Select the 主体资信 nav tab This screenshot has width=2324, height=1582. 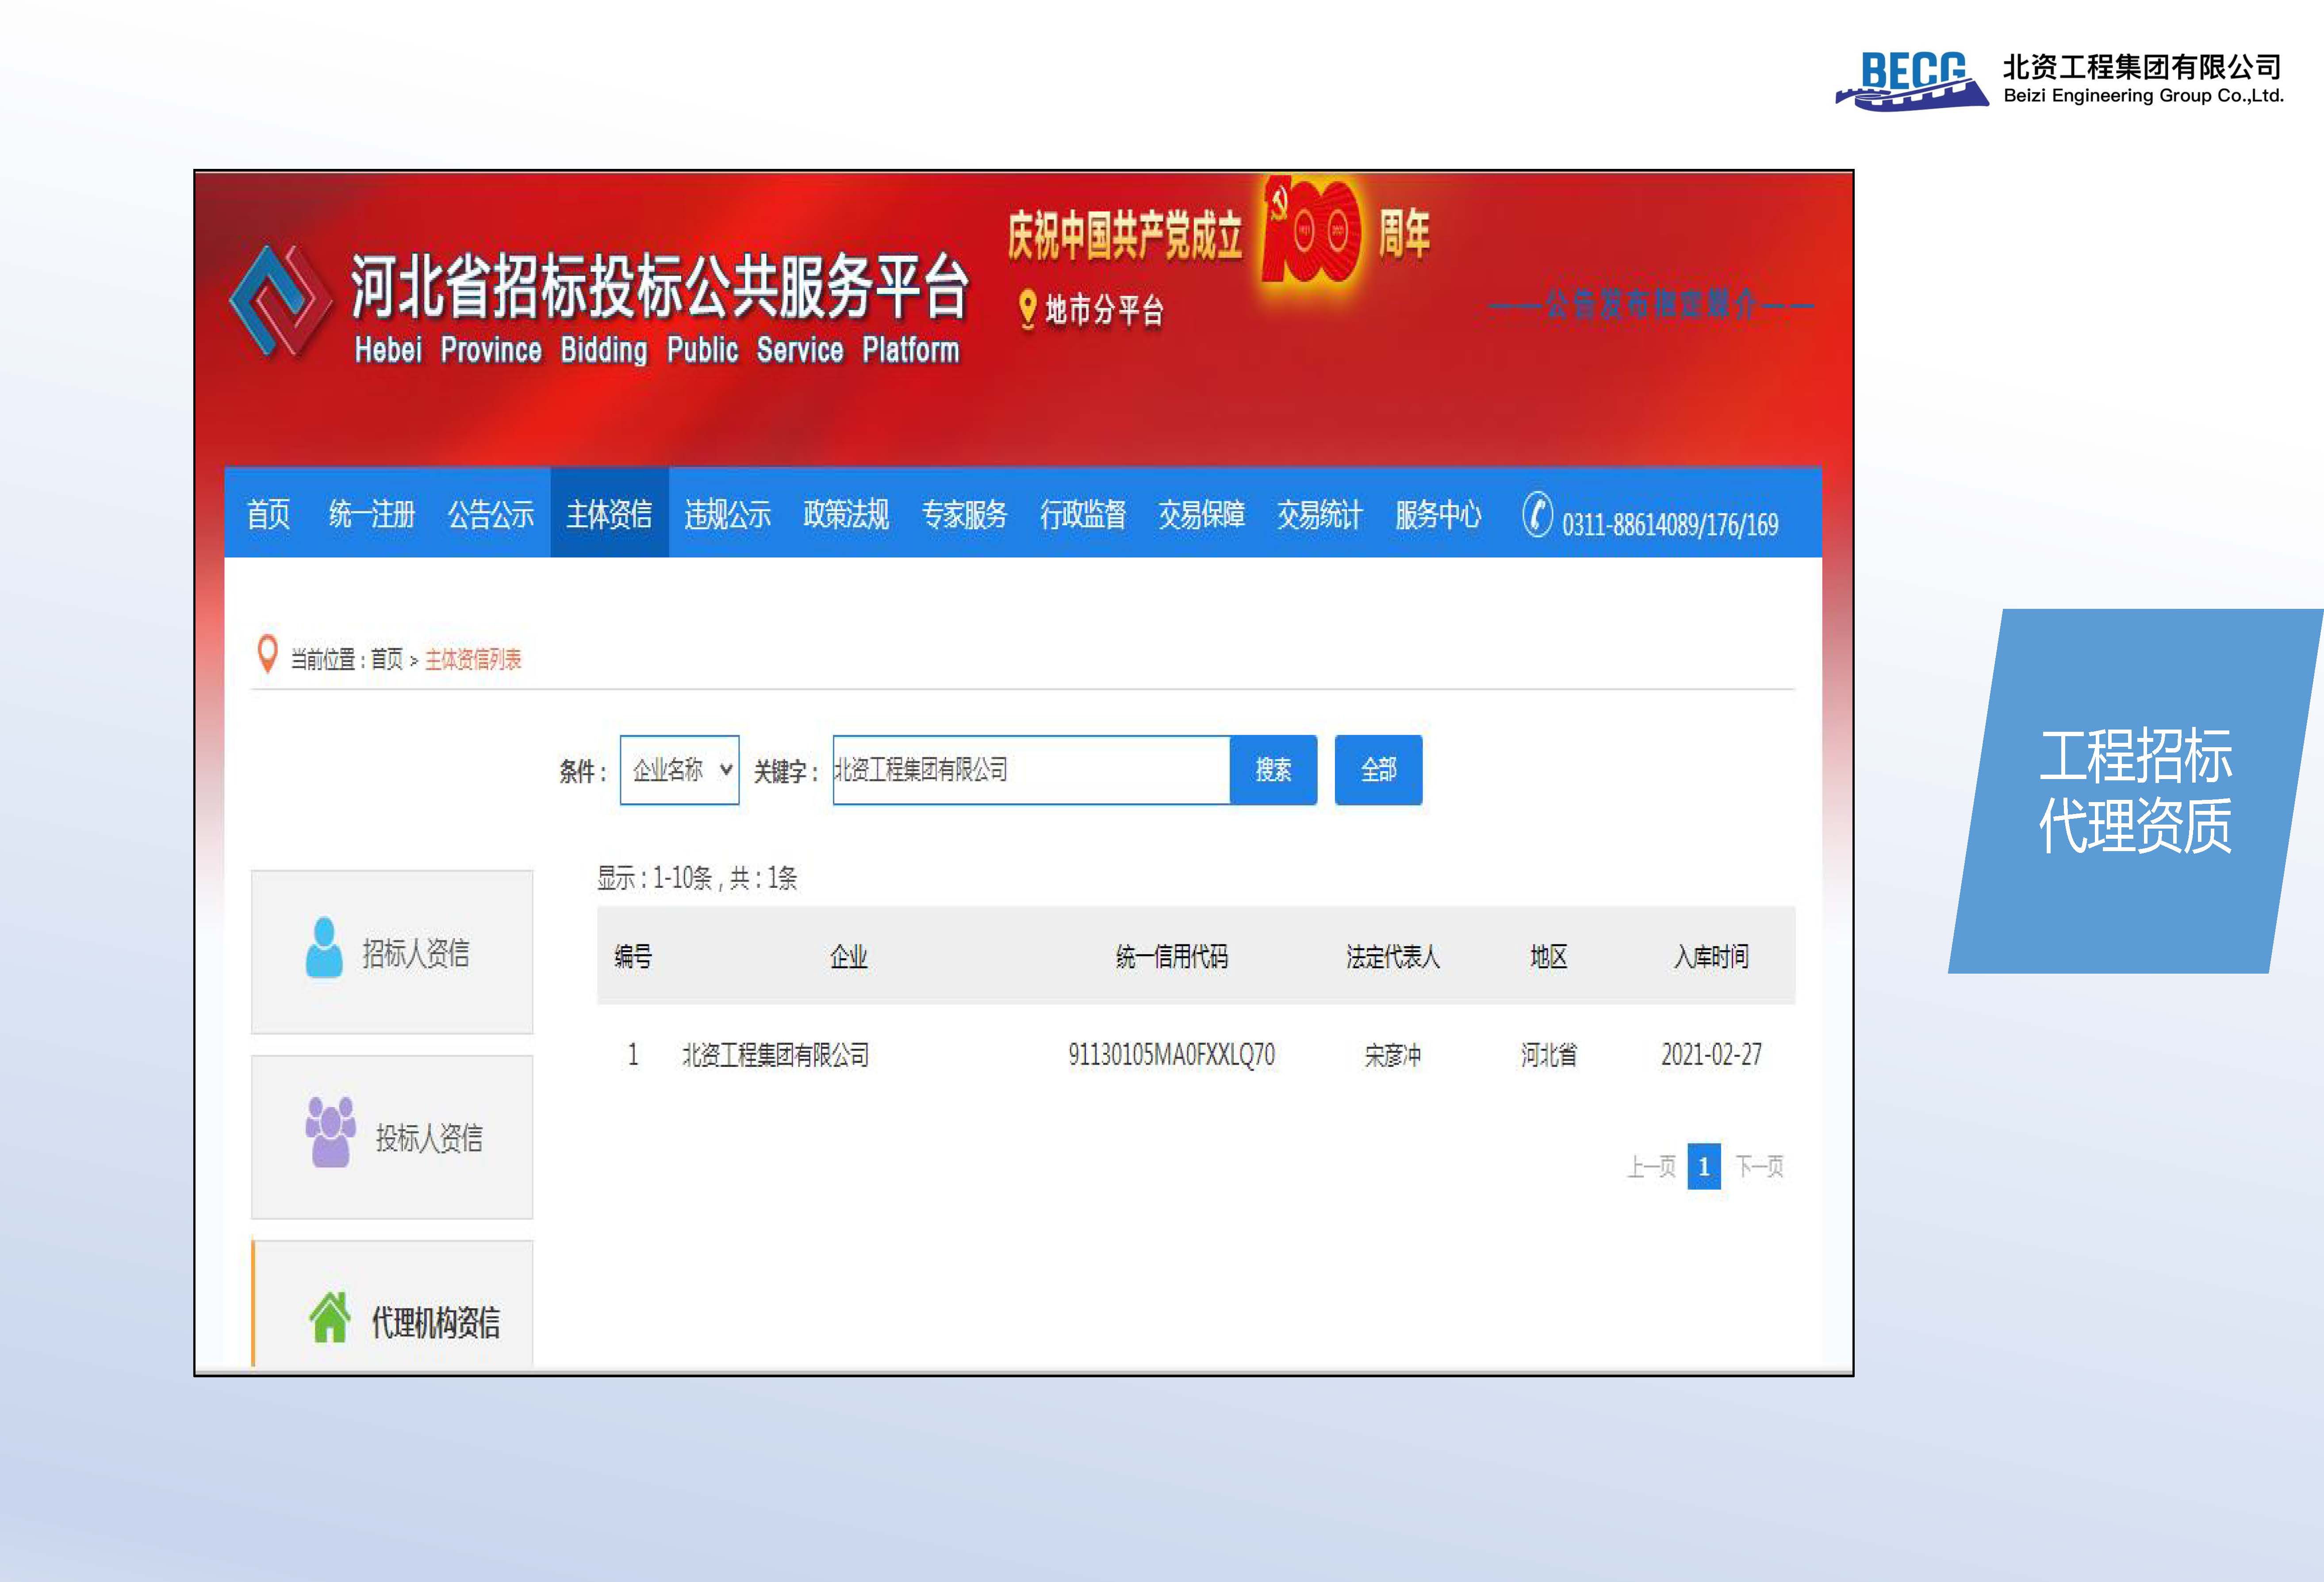tap(609, 514)
